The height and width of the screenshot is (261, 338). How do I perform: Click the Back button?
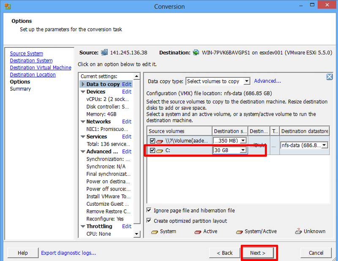[225, 253]
